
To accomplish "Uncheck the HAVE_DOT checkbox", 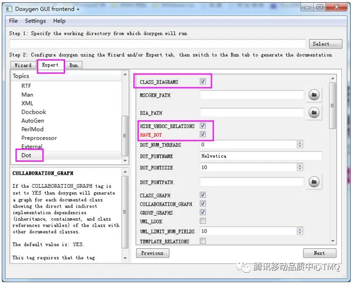I will click(x=203, y=134).
